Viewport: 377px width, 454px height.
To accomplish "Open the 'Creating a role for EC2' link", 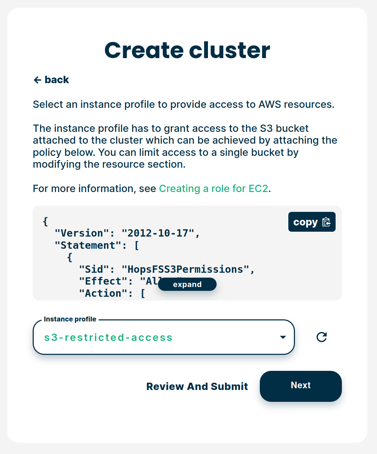I will tap(214, 189).
